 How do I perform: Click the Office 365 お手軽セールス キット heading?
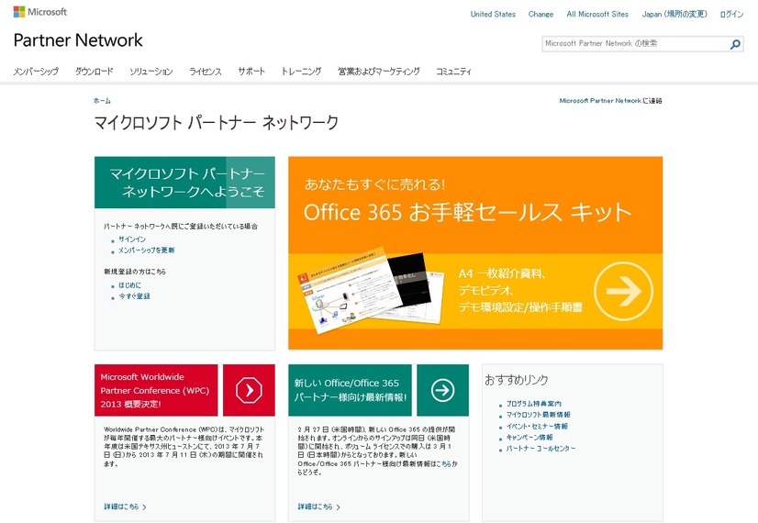pyautogui.click(x=467, y=212)
